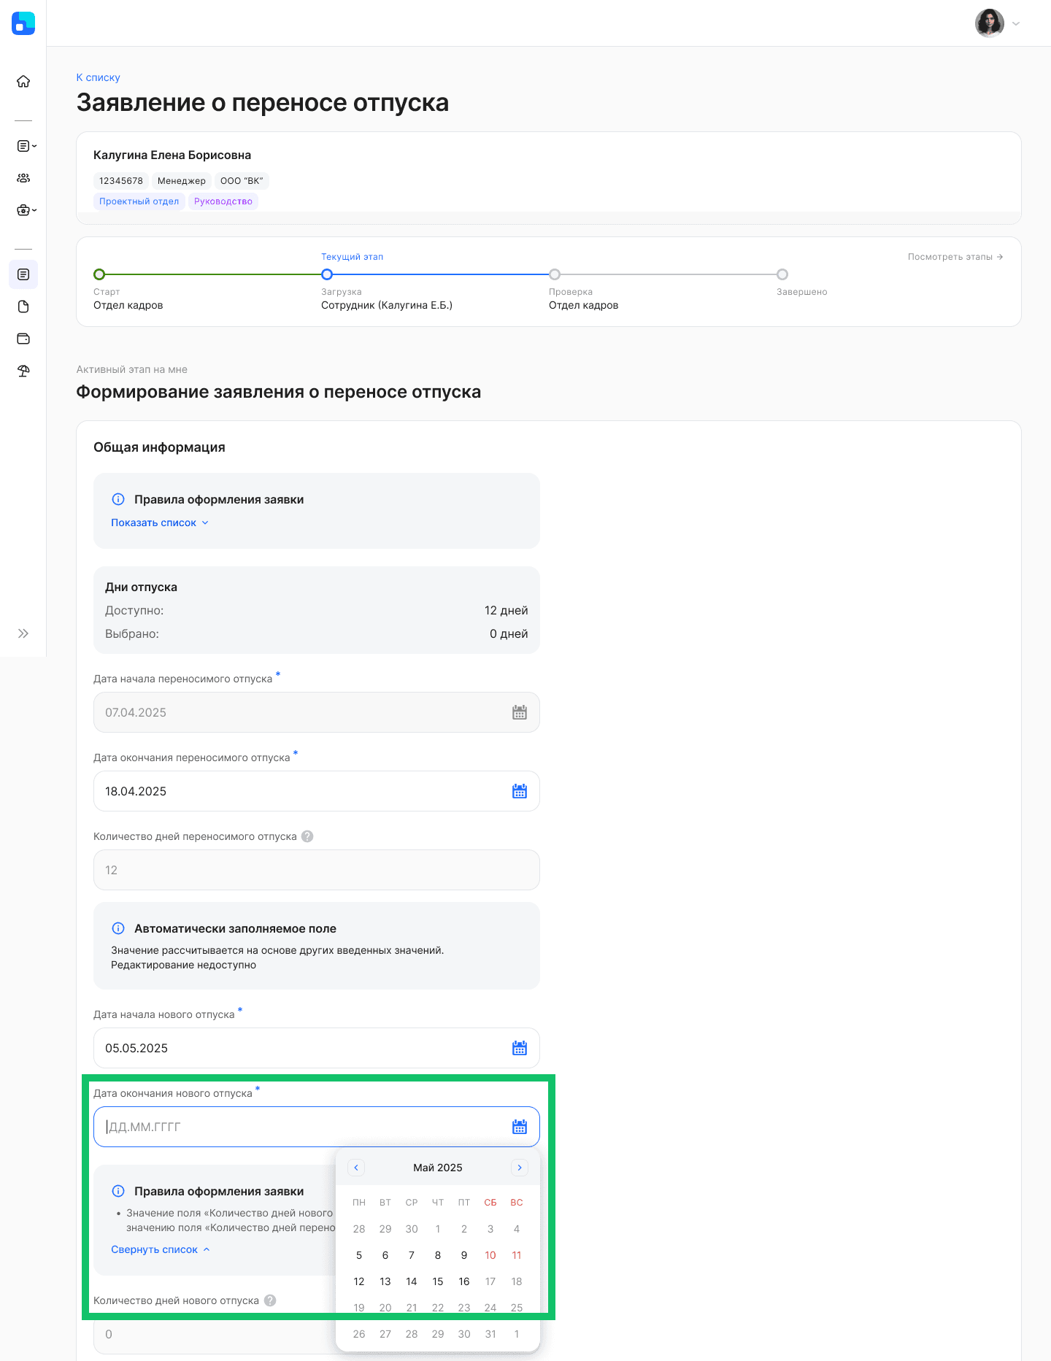The width and height of the screenshot is (1051, 1361).
Task: Select the "Проектный отдел" tag
Action: point(139,201)
